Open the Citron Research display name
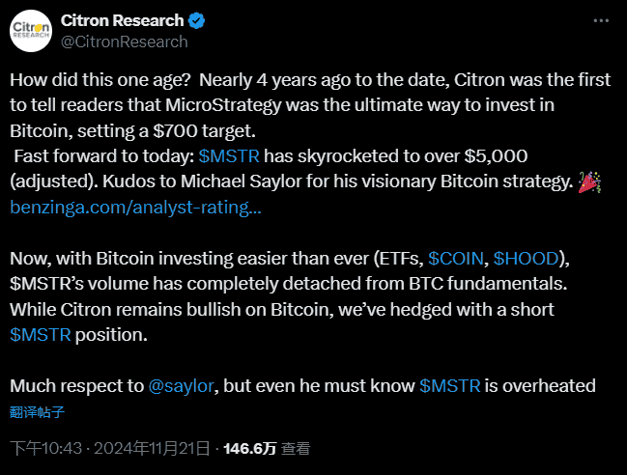Image resolution: width=627 pixels, height=475 pixels. click(123, 21)
